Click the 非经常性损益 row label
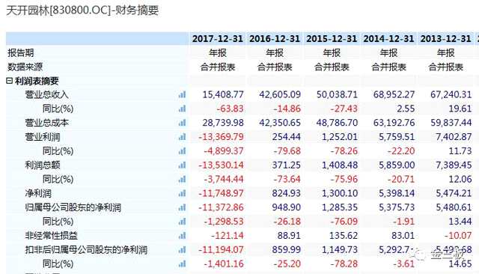Image resolution: width=479 pixels, height=274 pixels. point(52,236)
